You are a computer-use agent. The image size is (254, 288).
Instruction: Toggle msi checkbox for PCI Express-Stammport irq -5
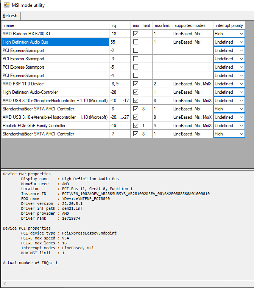point(136,67)
